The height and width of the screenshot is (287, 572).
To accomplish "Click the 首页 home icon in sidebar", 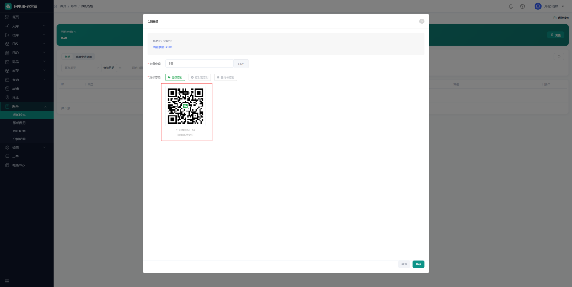I will (x=7, y=17).
